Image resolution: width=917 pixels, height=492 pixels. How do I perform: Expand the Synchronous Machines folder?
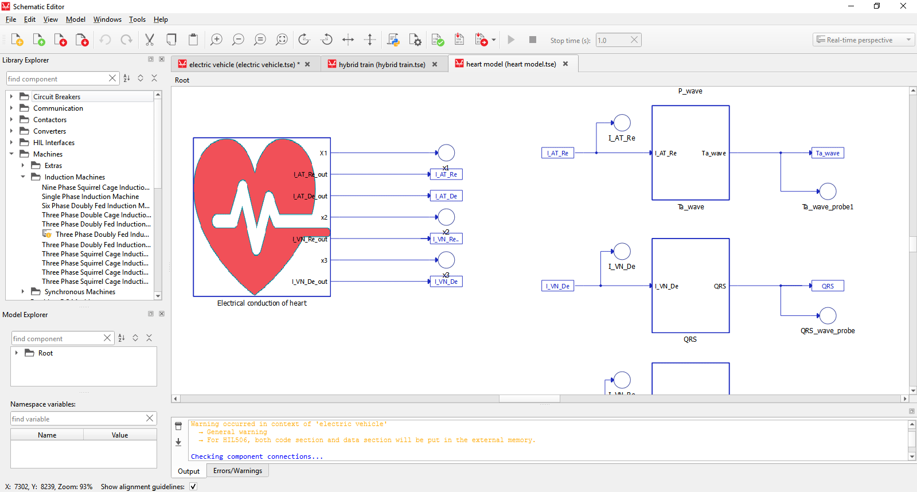(23, 291)
